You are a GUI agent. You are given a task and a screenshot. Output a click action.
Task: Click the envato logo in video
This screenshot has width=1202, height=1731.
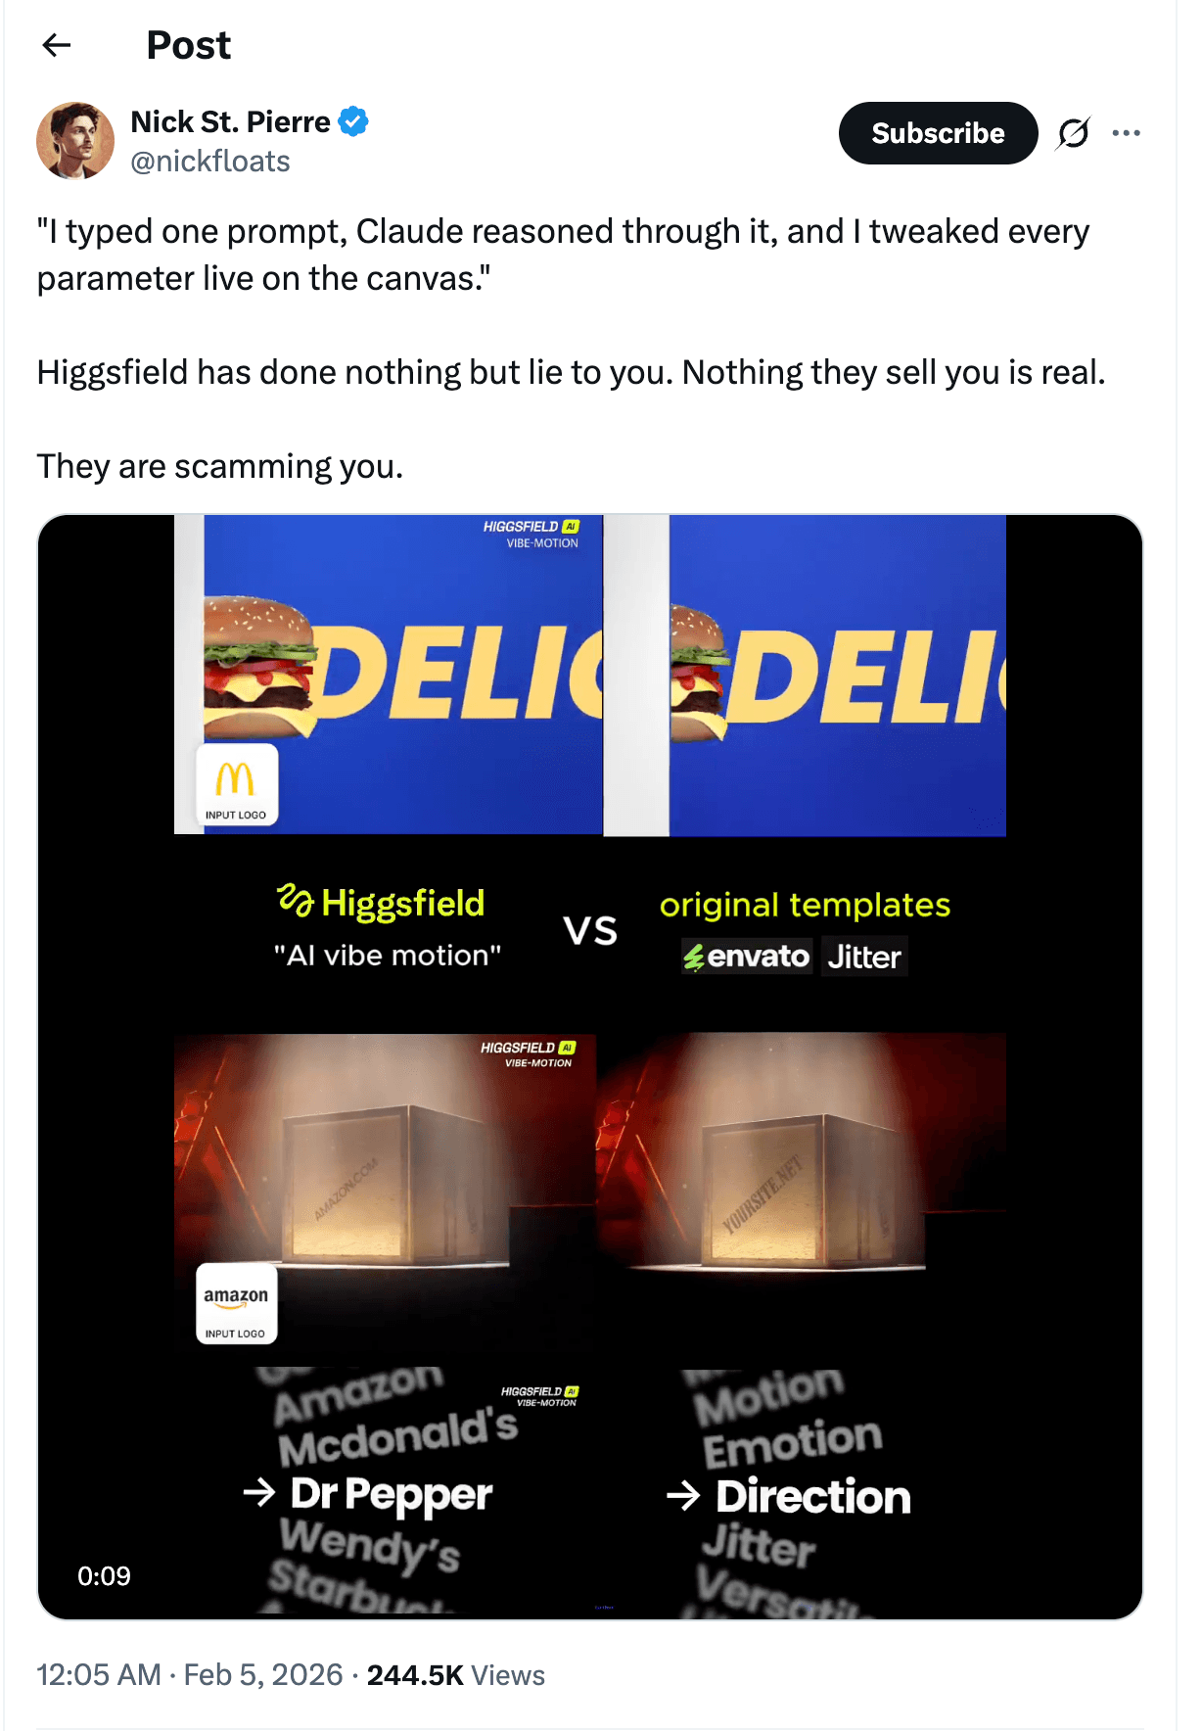click(x=747, y=957)
